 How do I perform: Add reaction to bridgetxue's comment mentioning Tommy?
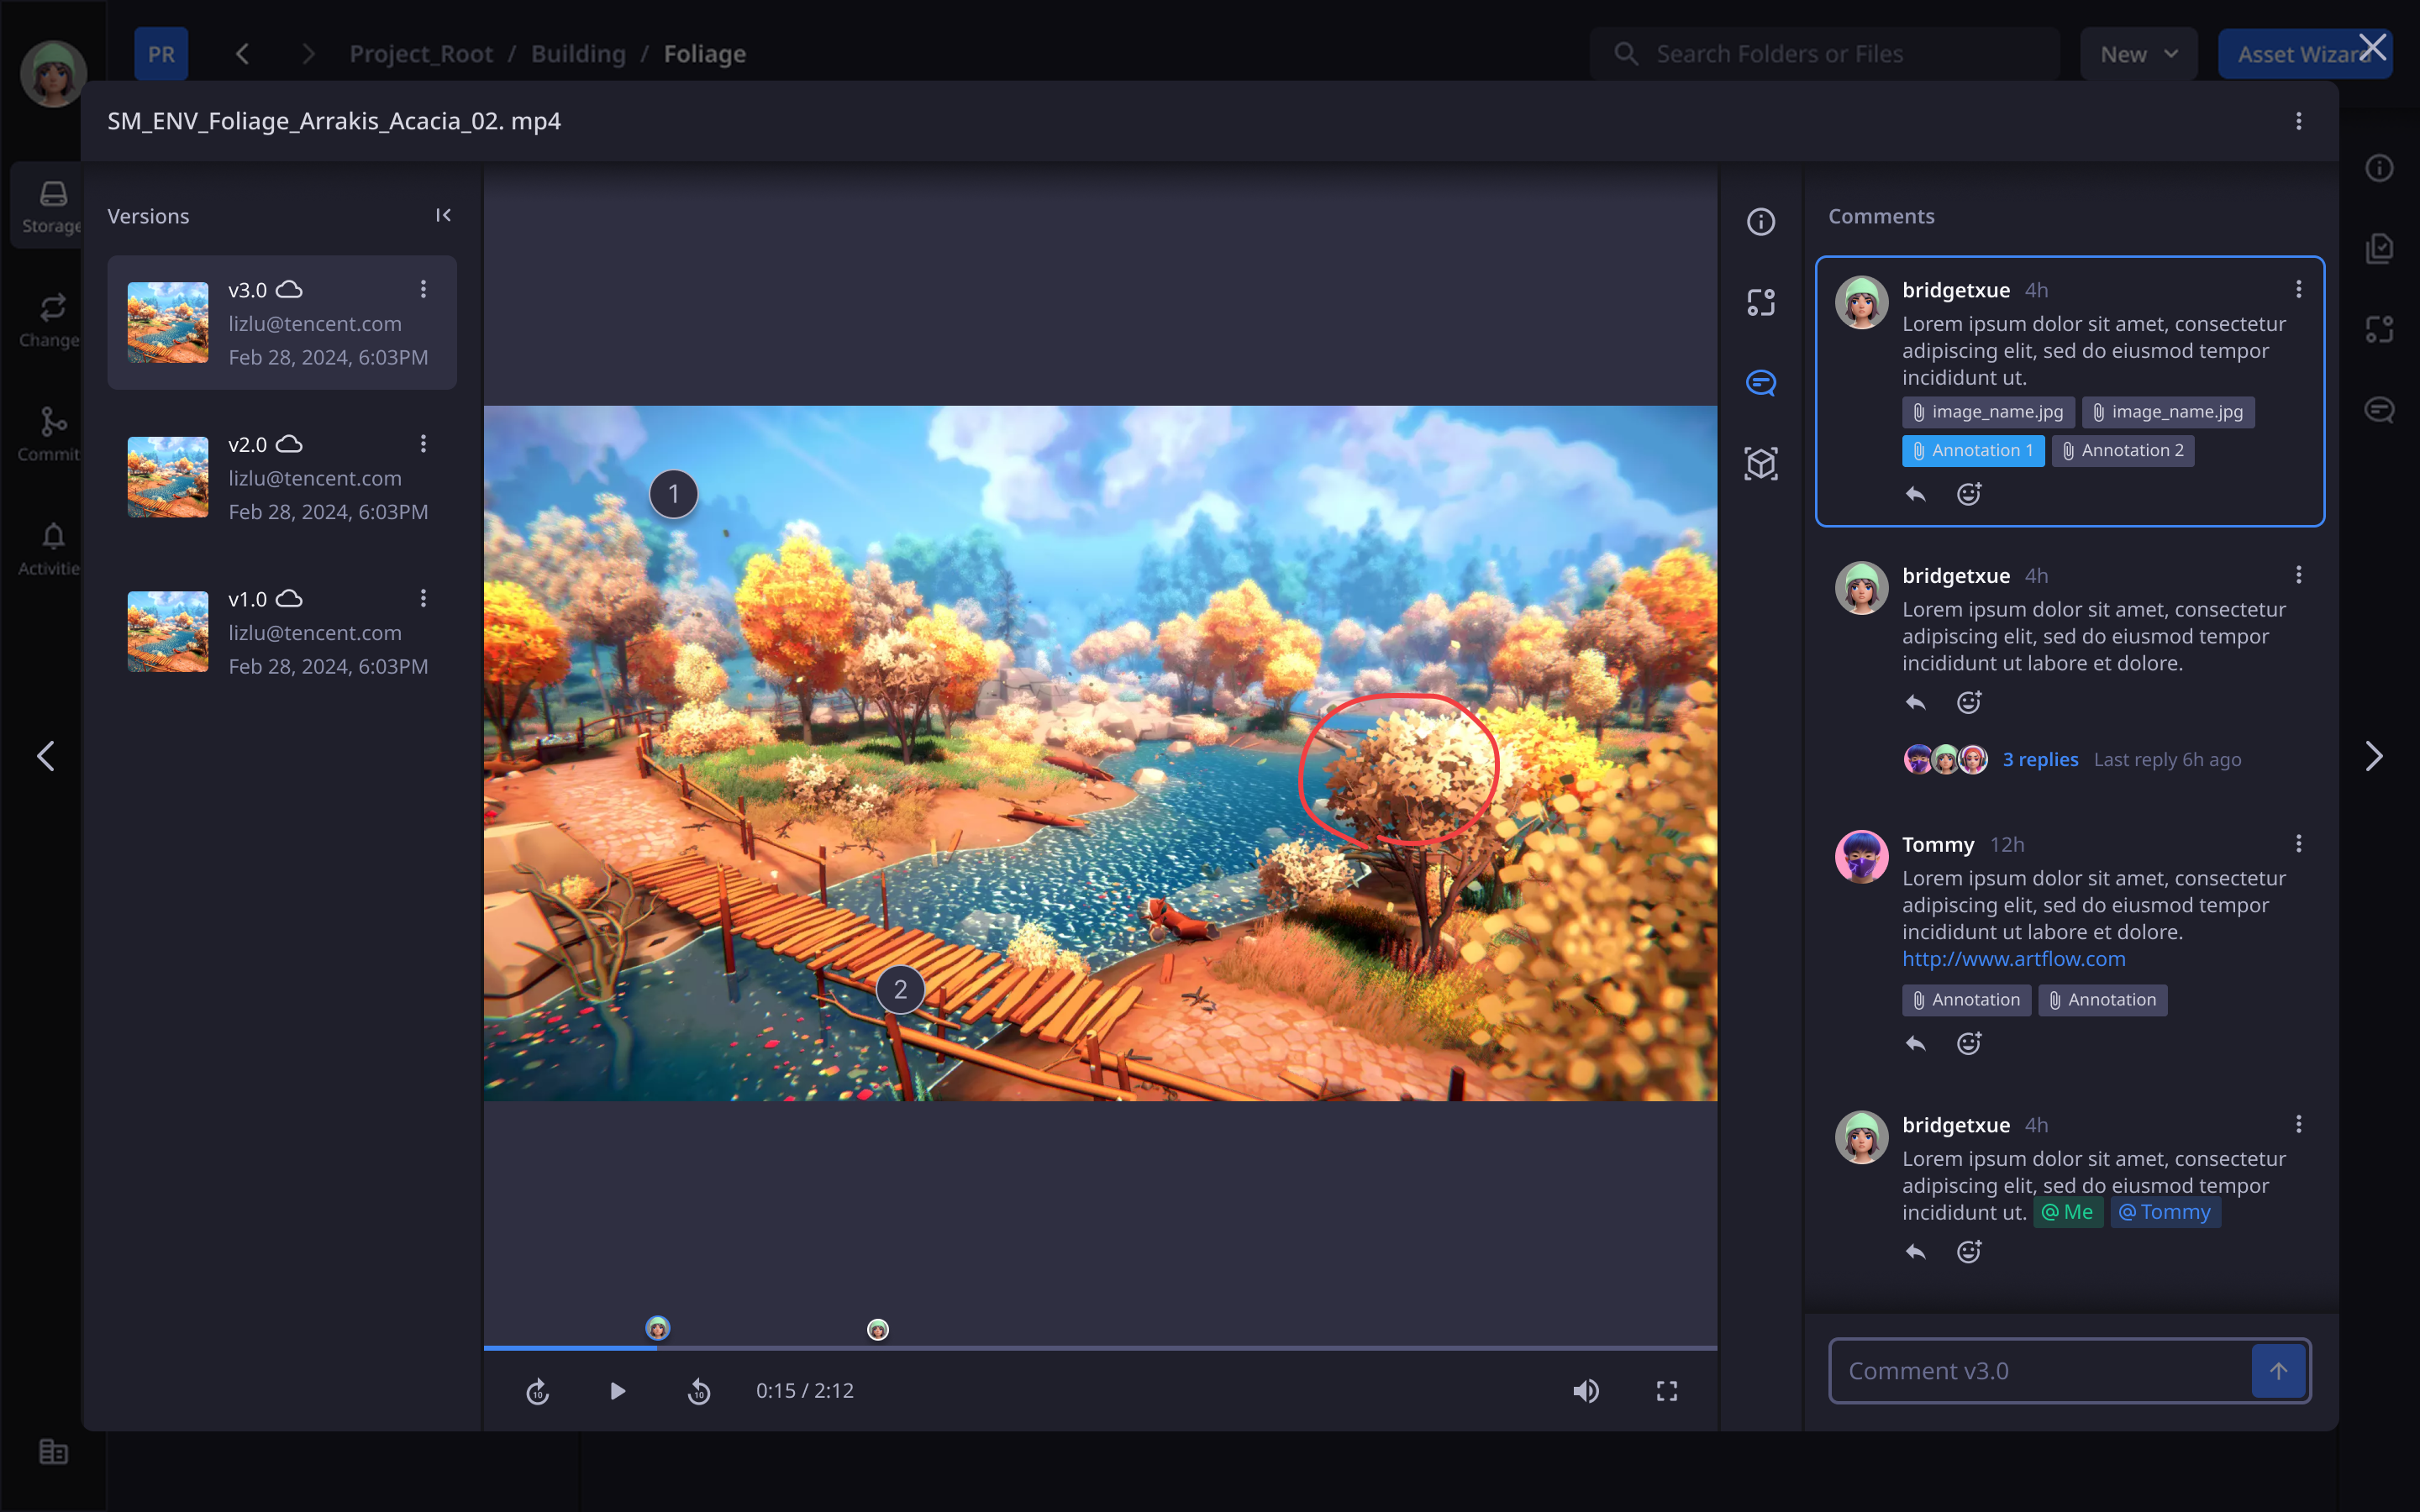tap(1969, 1252)
